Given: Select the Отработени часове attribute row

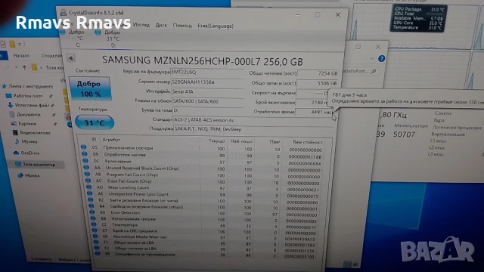Looking at the screenshot, I should coord(202,155).
